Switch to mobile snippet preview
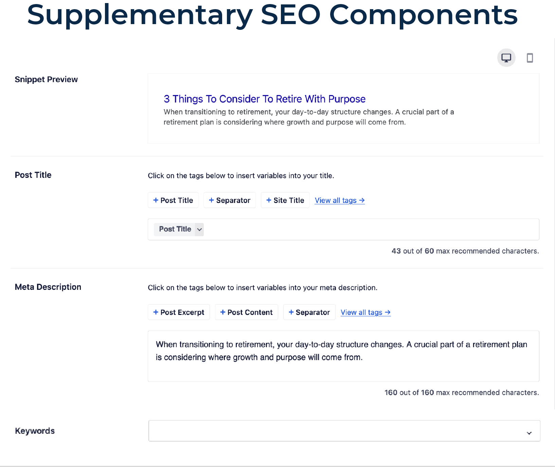 pos(530,58)
